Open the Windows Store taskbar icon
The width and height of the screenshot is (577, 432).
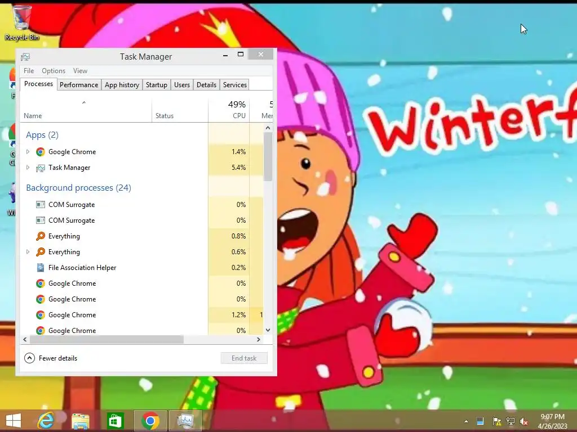115,421
